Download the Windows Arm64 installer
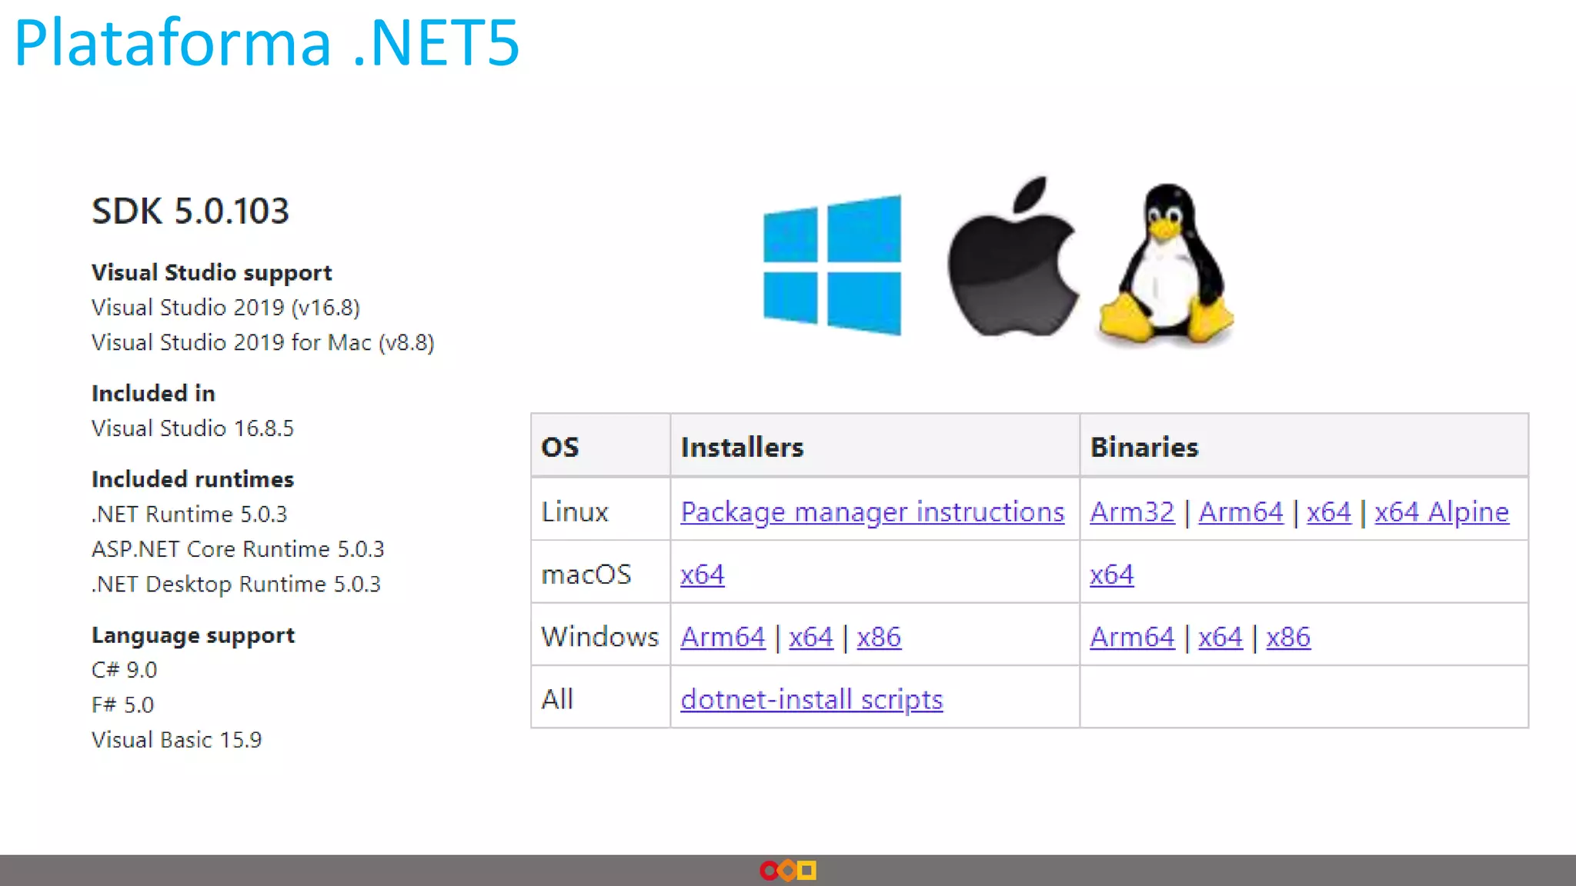 [723, 637]
